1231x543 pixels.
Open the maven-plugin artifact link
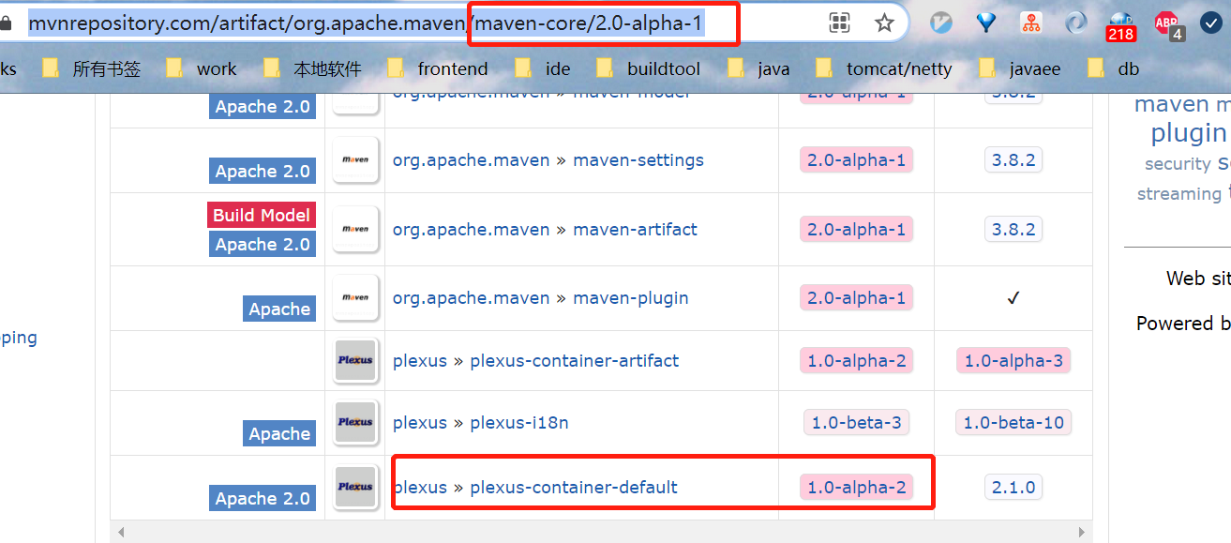coord(630,298)
